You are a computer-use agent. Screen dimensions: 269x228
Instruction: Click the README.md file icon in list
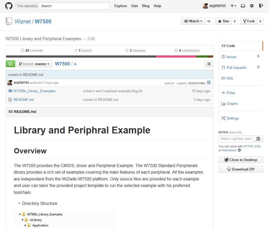coord(10,100)
